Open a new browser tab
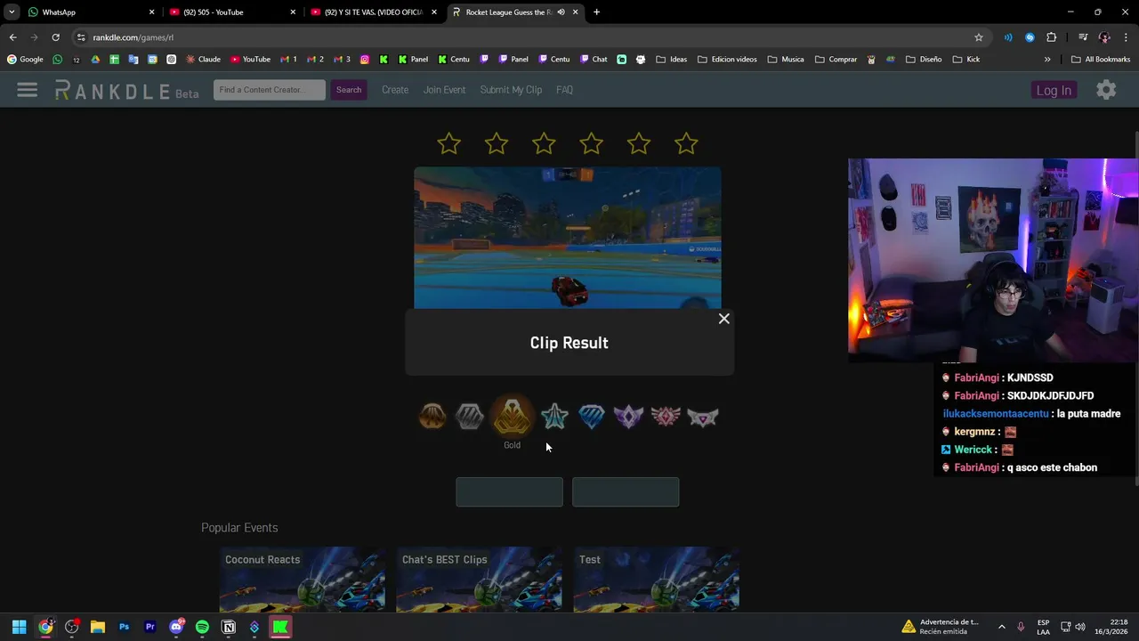1139x641 pixels. 596,12
